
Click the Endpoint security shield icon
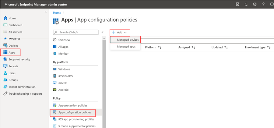click(5, 59)
